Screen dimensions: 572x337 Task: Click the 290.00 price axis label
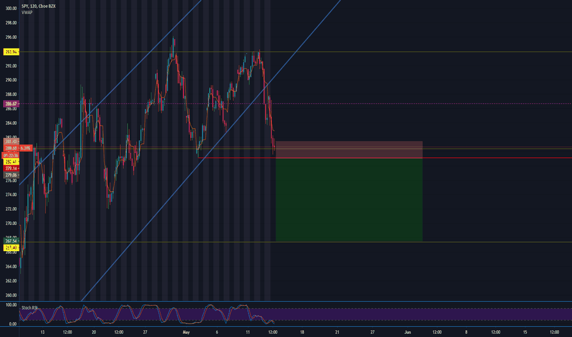11,80
